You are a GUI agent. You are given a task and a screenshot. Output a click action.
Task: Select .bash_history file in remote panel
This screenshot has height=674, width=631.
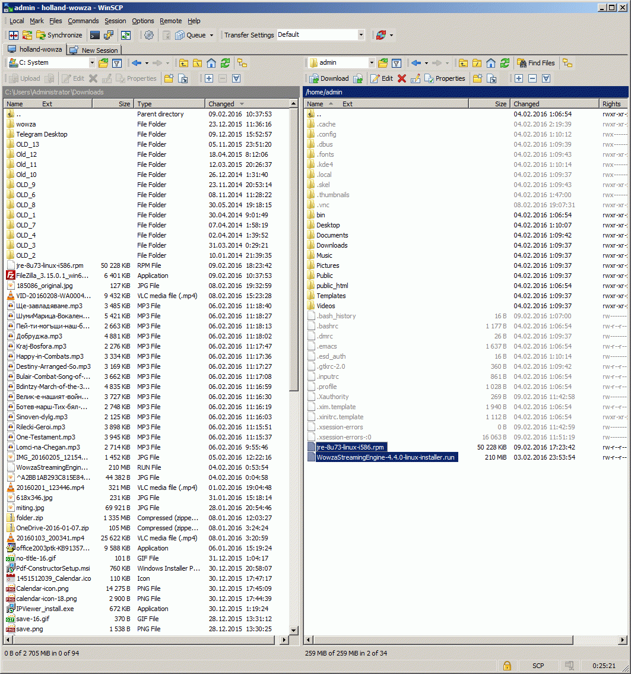[x=336, y=316]
